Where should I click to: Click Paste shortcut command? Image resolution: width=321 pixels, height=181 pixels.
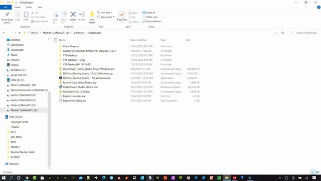pos(40,21)
